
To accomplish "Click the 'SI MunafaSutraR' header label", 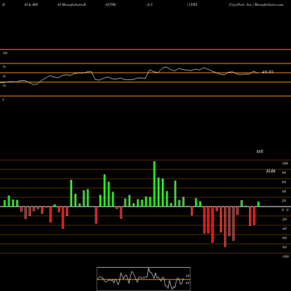I will 72,5.
